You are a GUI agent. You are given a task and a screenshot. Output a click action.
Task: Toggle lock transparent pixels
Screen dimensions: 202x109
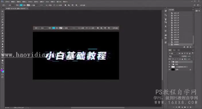173,59
